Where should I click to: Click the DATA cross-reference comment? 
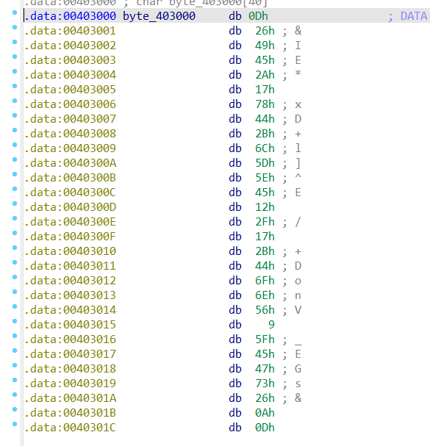pos(414,16)
